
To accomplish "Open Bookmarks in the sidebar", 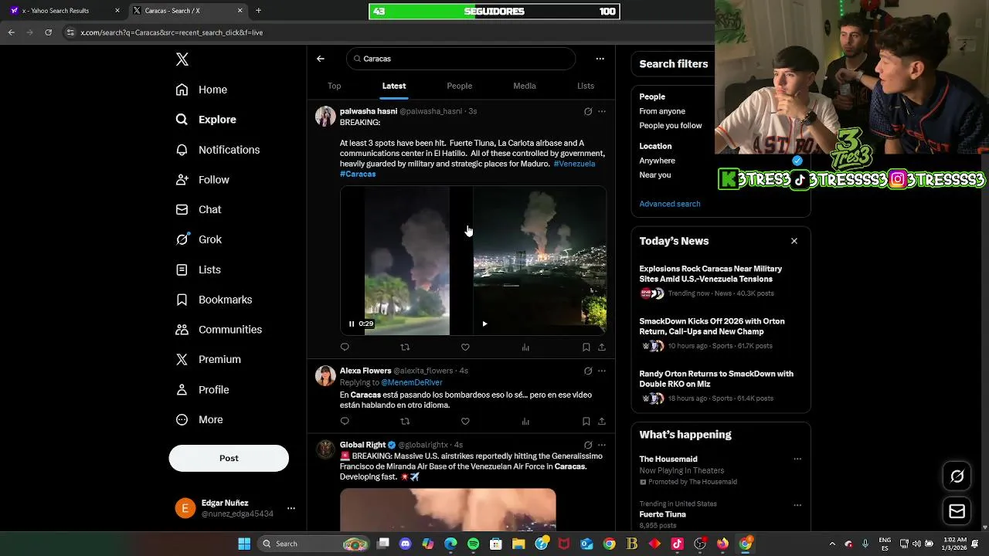I will (x=214, y=300).
